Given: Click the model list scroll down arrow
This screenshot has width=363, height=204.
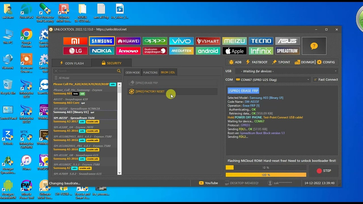Looking at the screenshot, I should click(119, 173).
